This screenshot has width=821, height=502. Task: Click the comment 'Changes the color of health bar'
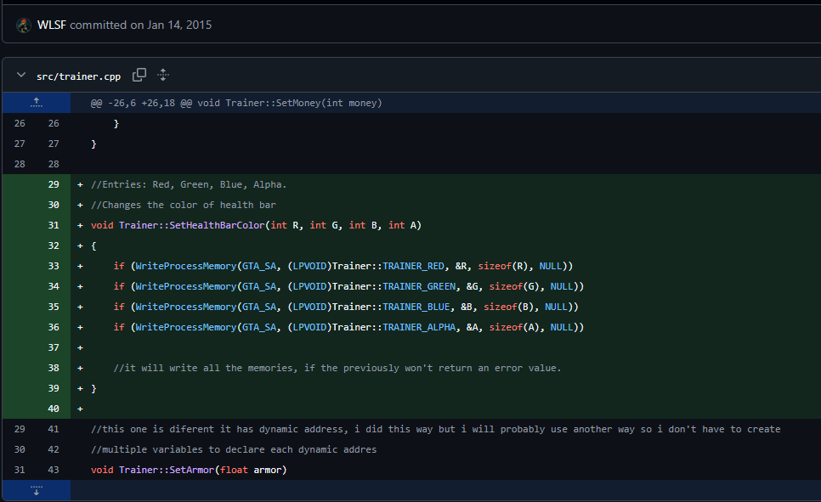pos(184,205)
